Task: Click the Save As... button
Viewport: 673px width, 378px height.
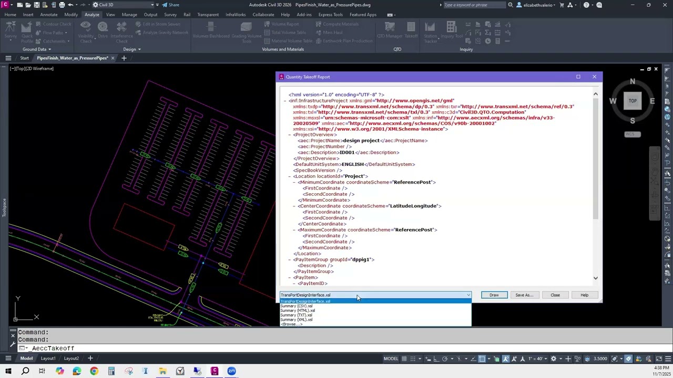Action: tap(524, 295)
